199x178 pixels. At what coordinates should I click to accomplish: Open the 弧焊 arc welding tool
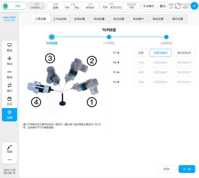click(x=10, y=149)
